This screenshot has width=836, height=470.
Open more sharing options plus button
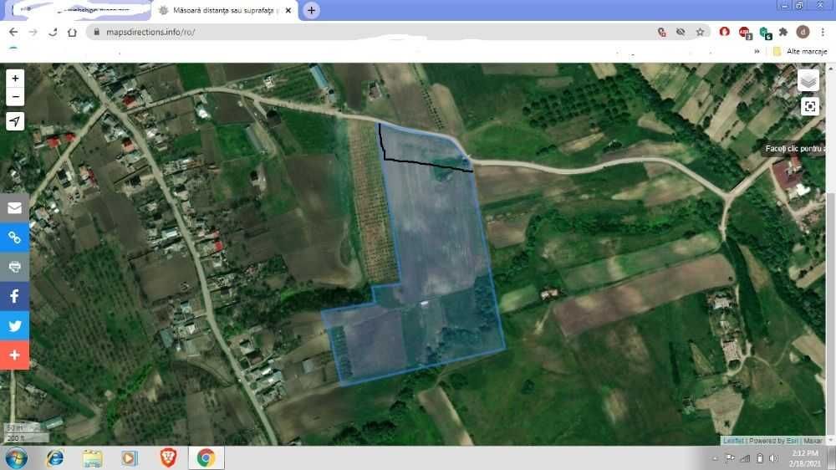14,355
